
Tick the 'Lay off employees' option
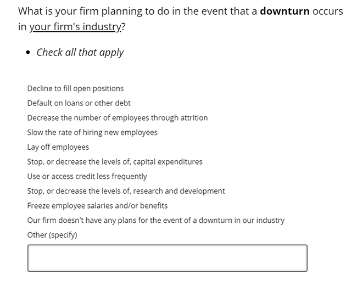58,147
